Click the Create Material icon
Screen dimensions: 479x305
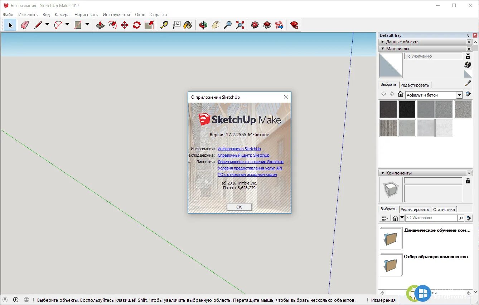coord(468,65)
